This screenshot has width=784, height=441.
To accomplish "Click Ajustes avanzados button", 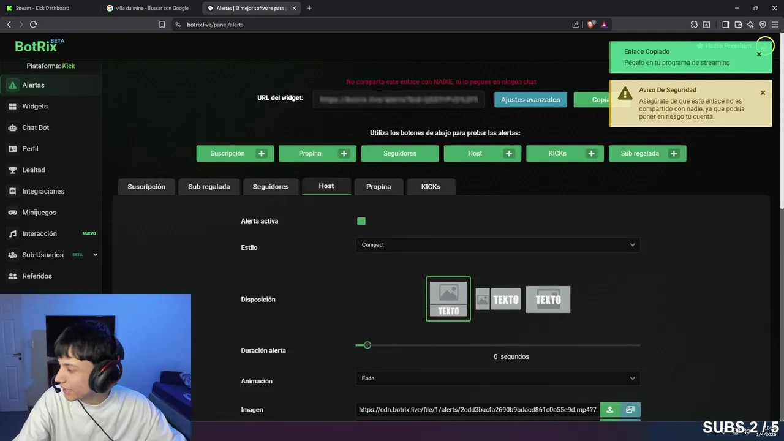I will pyautogui.click(x=530, y=100).
